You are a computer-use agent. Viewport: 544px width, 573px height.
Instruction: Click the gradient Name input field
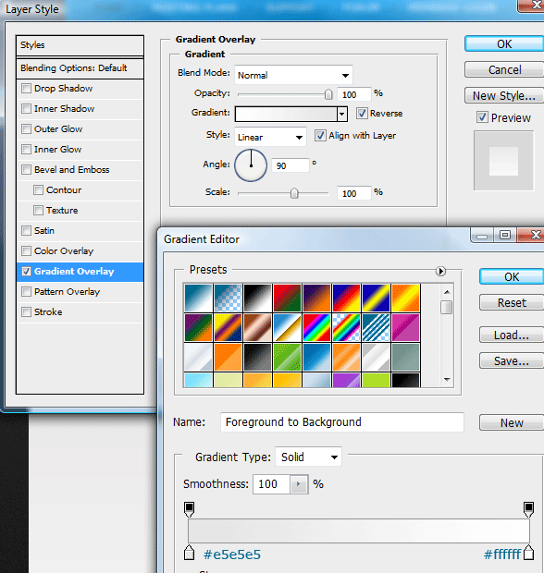click(342, 422)
